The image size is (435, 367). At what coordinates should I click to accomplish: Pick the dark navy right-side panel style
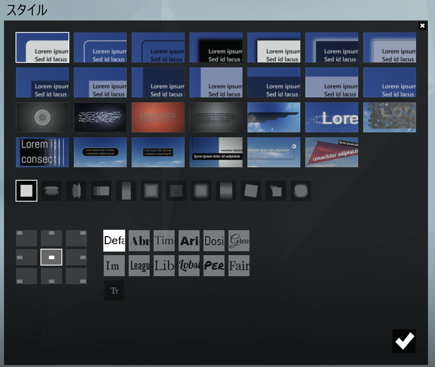158,82
